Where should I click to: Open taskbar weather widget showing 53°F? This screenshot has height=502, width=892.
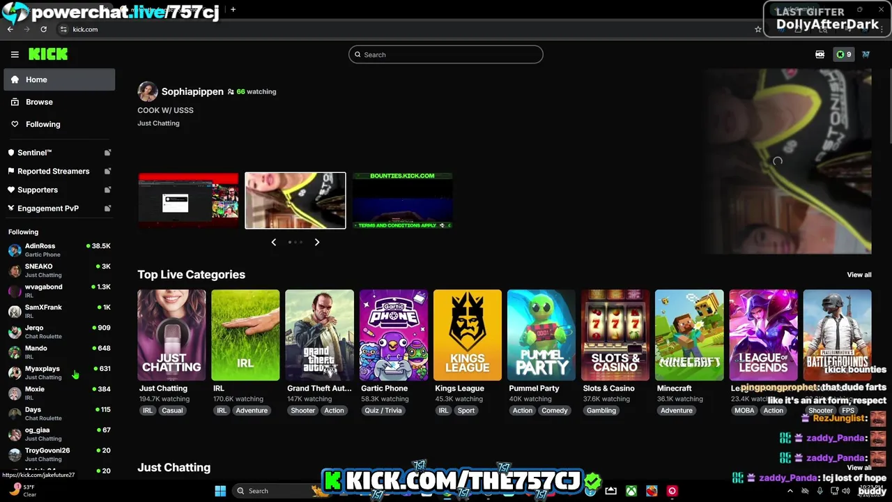click(x=24, y=491)
